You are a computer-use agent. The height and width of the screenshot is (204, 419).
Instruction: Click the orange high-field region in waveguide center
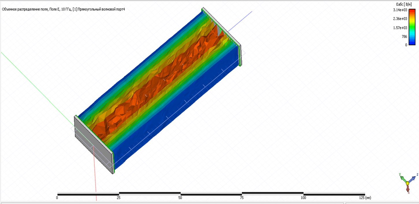click(x=150, y=87)
